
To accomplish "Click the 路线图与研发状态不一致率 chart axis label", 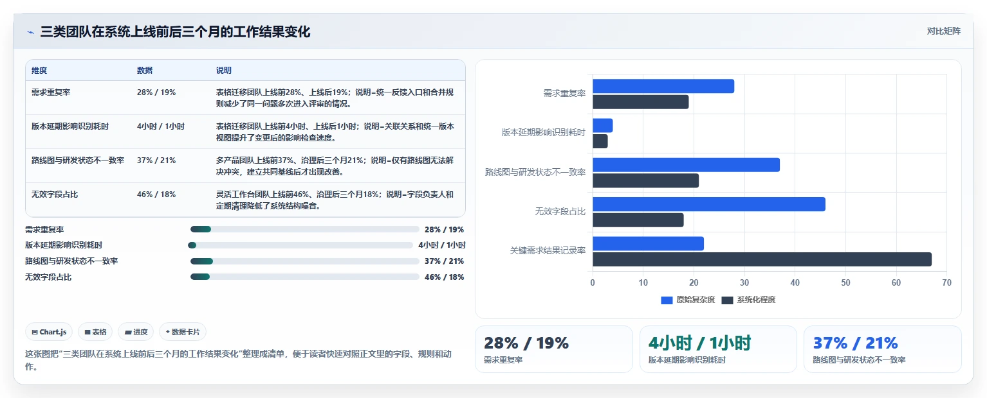I will click(535, 172).
